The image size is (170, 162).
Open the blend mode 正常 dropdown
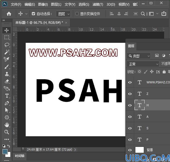pyautogui.click(x=143, y=64)
